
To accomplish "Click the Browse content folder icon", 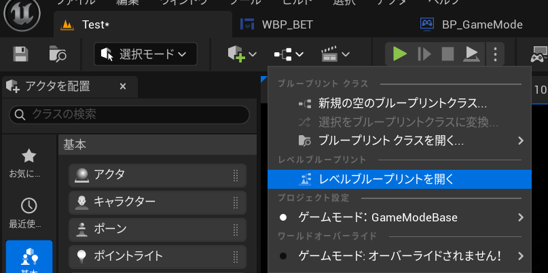I will pyautogui.click(x=58, y=54).
